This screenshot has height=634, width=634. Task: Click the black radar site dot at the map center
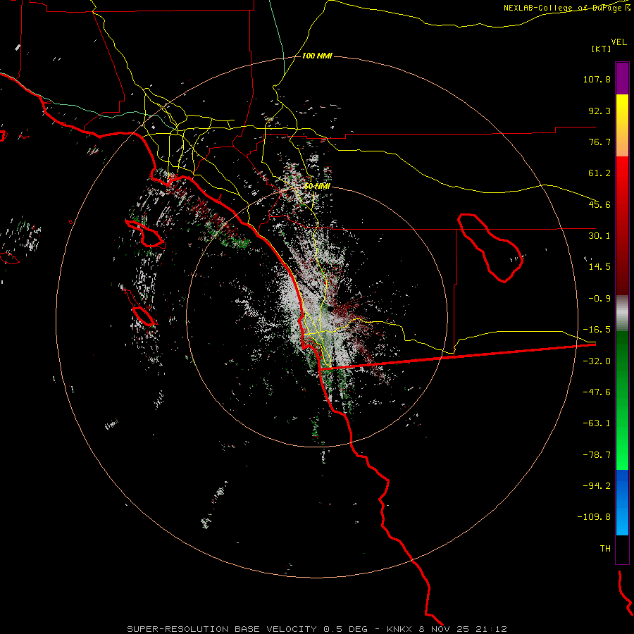[x=331, y=309]
